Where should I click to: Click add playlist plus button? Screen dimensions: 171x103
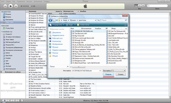(x=5, y=101)
